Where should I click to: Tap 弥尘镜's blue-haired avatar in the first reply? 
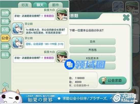pyautogui.click(x=18, y=29)
